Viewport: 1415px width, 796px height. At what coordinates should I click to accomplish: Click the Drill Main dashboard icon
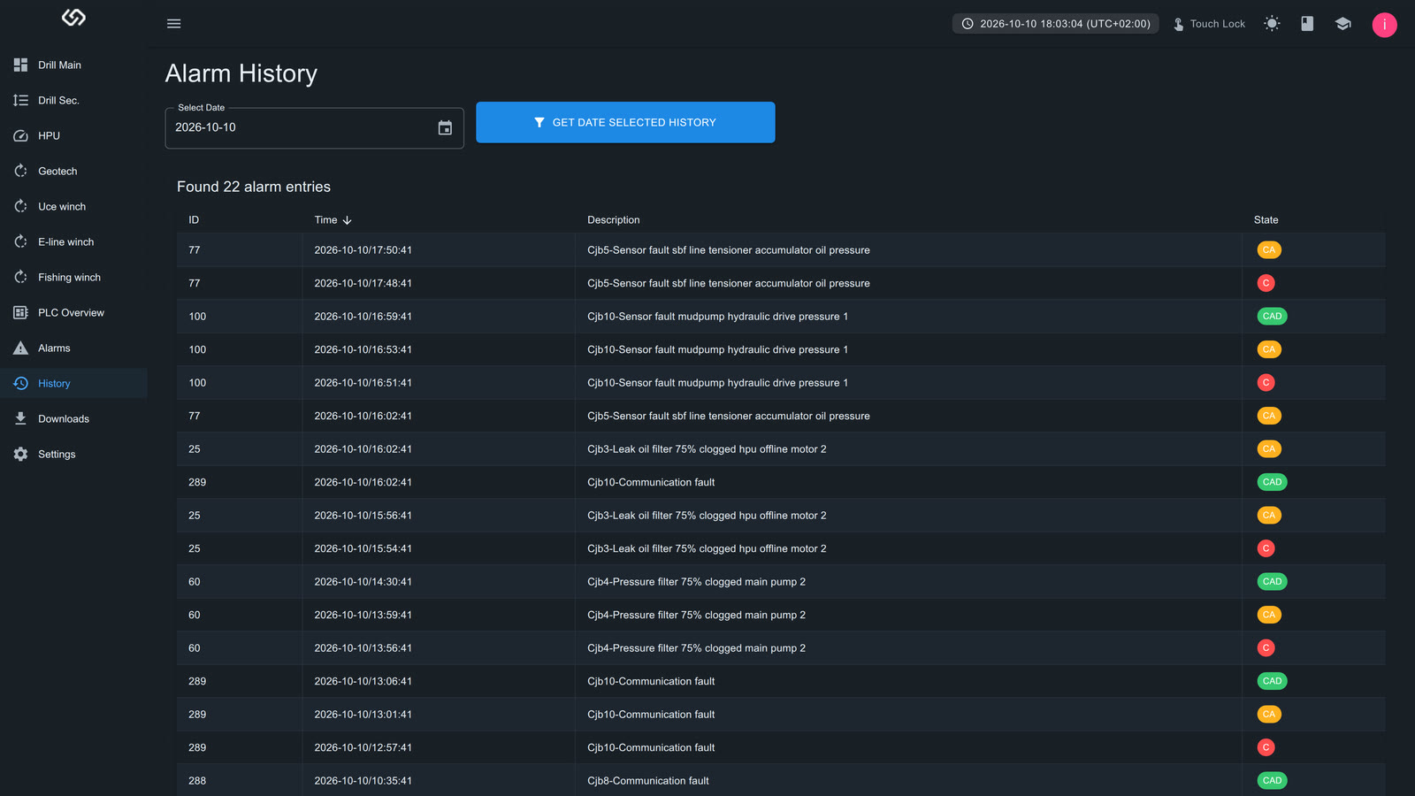tap(20, 65)
